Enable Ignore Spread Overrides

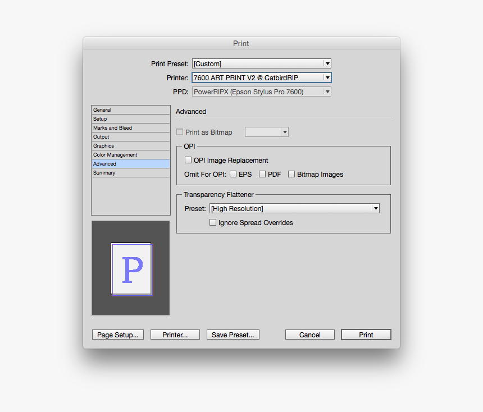pos(213,222)
